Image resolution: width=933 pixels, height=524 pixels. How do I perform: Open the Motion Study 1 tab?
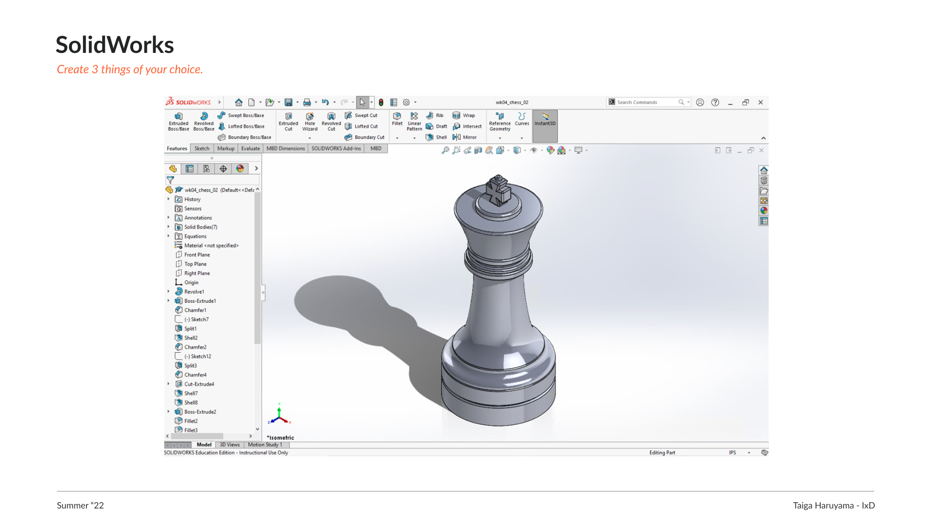point(265,444)
